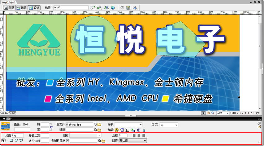Choose the select arrow tool in status bar
Image resolution: width=264 pixels, height=146 pixels.
tap(203, 113)
